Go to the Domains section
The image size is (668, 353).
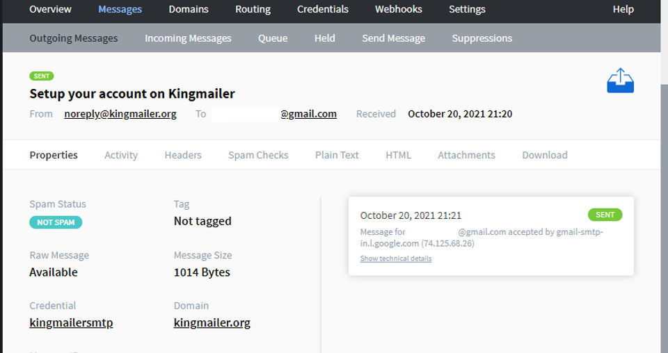(x=189, y=9)
